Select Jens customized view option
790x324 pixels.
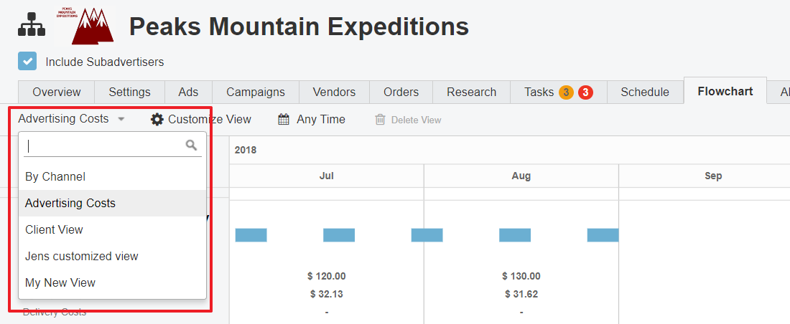[81, 257]
